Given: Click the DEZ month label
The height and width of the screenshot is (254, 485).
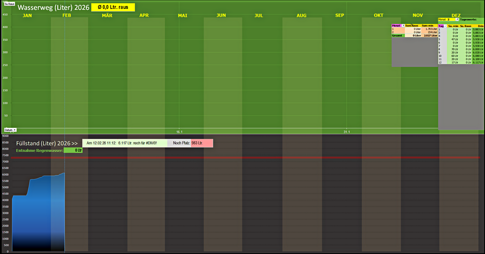Looking at the screenshot, I should [x=456, y=16].
